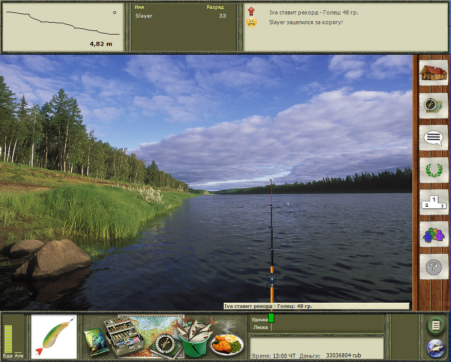Screen dimensions: 451x362
Task: Open the chat speech bubble
Action: click(x=433, y=138)
